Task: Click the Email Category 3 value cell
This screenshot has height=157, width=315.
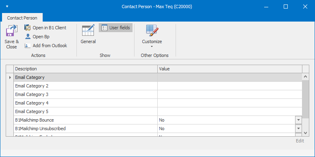Action: point(230,94)
